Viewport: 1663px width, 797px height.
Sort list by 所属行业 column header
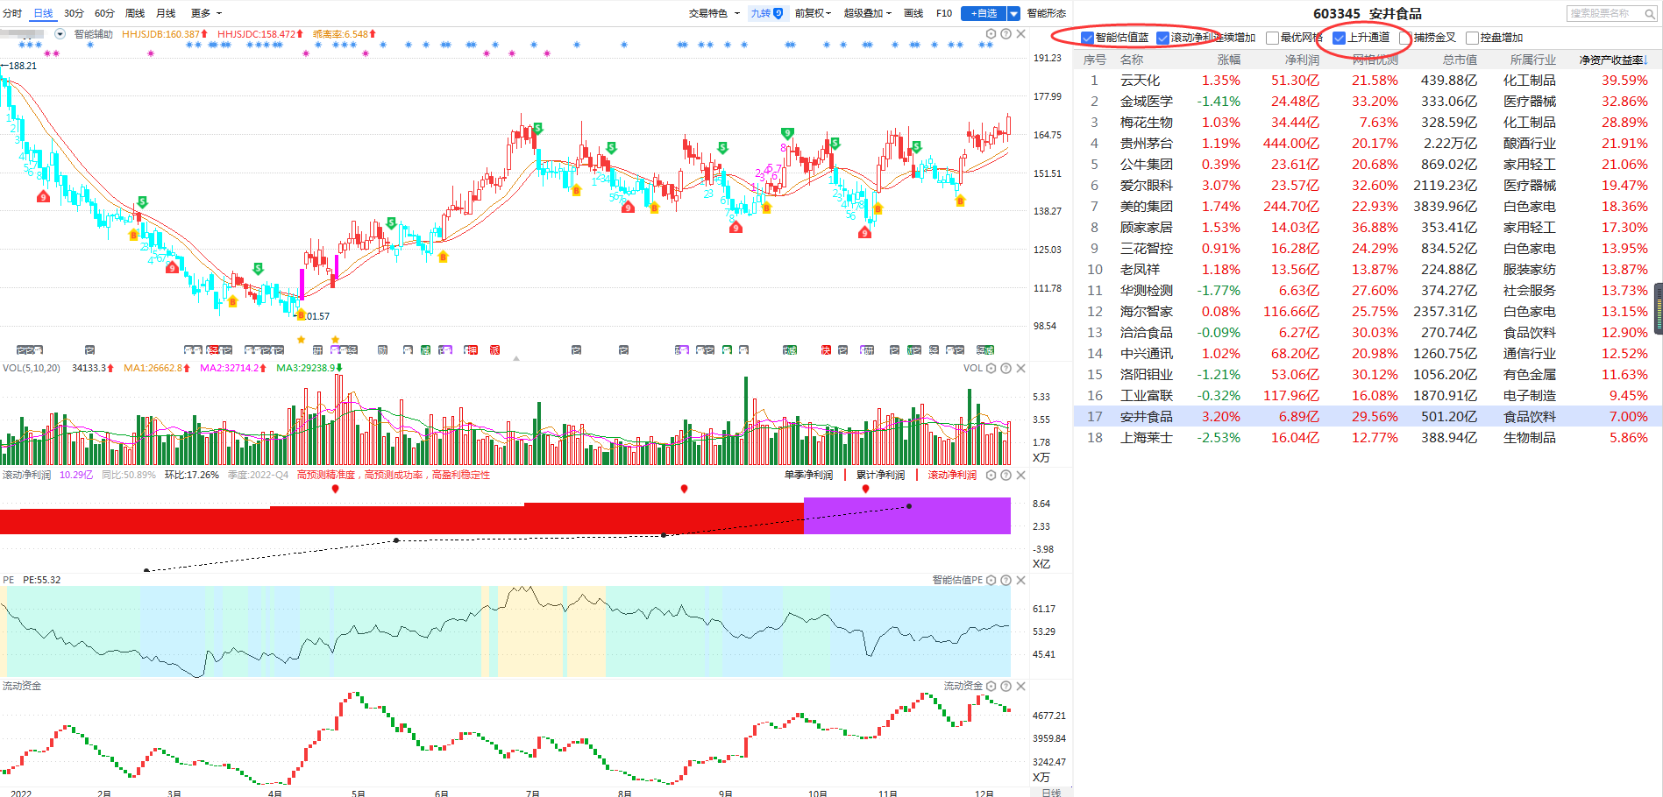1532,60
